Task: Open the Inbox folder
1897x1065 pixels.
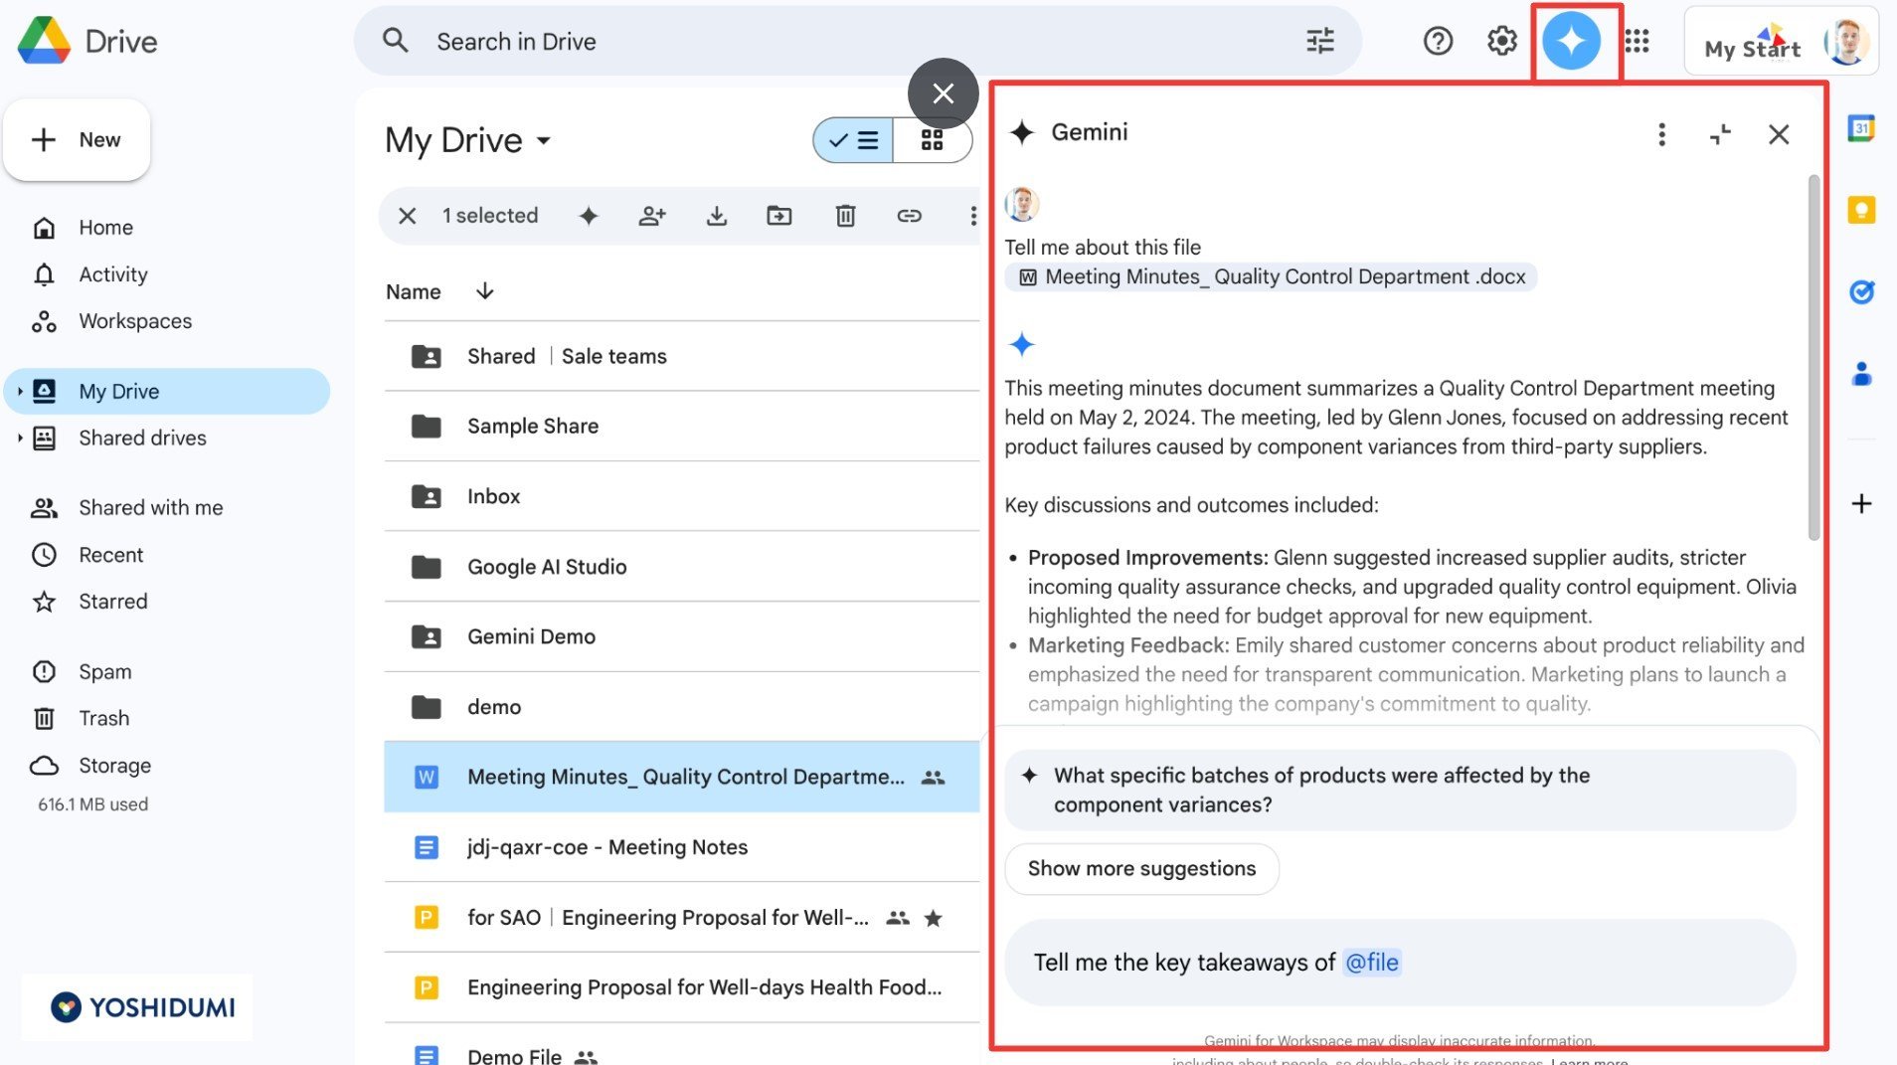Action: tap(682, 496)
